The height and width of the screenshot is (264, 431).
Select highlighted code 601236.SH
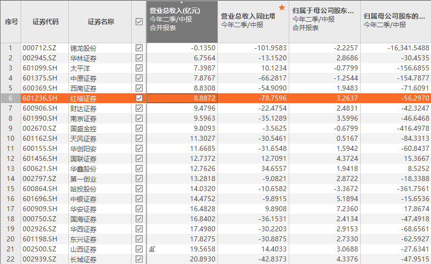pyautogui.click(x=40, y=98)
